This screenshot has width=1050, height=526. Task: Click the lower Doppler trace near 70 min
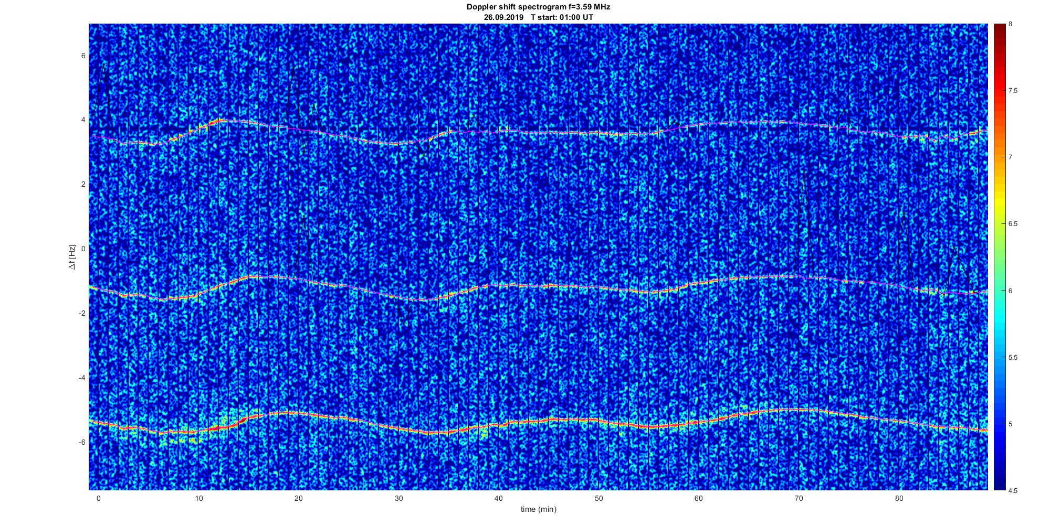[x=799, y=410]
